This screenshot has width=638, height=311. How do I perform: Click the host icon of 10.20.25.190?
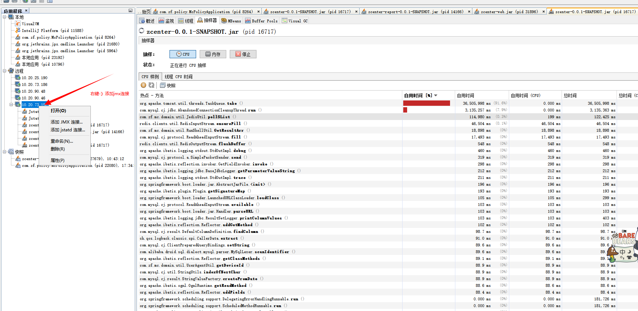pos(18,78)
